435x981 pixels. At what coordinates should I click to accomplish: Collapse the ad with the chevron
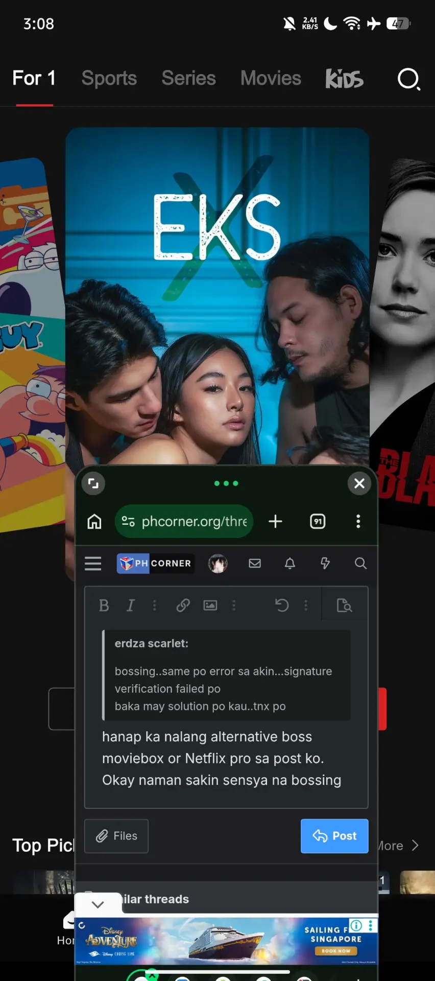98,904
